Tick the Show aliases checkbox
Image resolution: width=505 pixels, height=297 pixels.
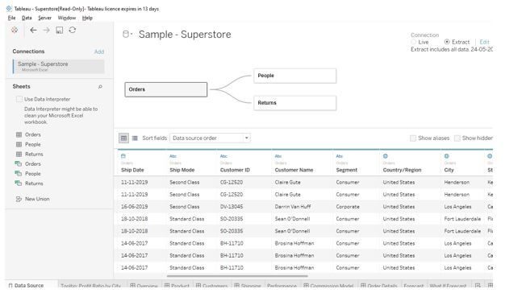click(x=413, y=138)
